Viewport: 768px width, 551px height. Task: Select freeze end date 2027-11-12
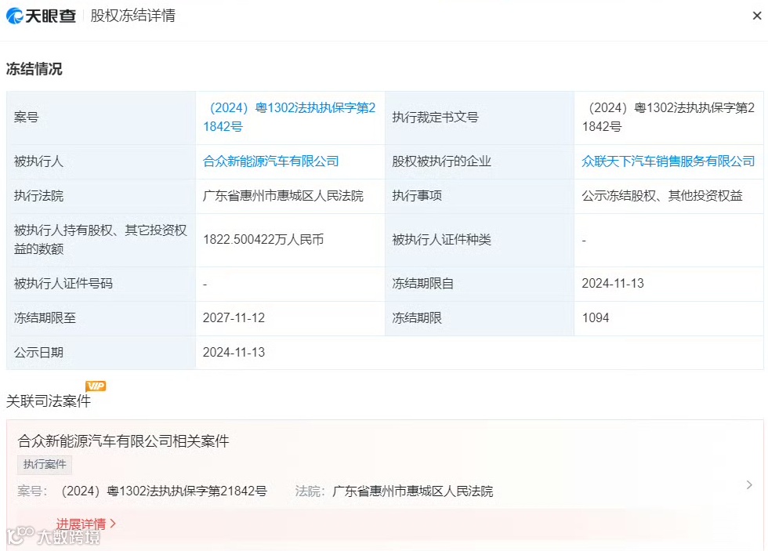(234, 318)
